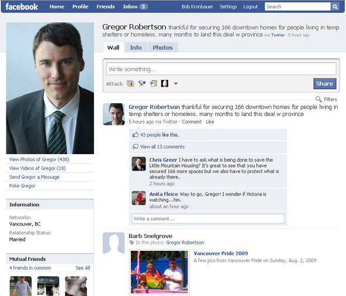Click Anita Fleice's comment avatar
This screenshot has width=346, height=296.
[x=139, y=198]
